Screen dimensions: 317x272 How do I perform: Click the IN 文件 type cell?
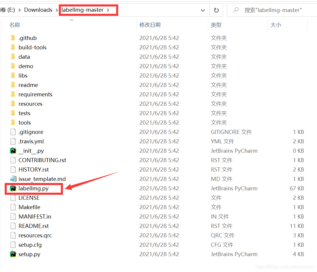220,216
